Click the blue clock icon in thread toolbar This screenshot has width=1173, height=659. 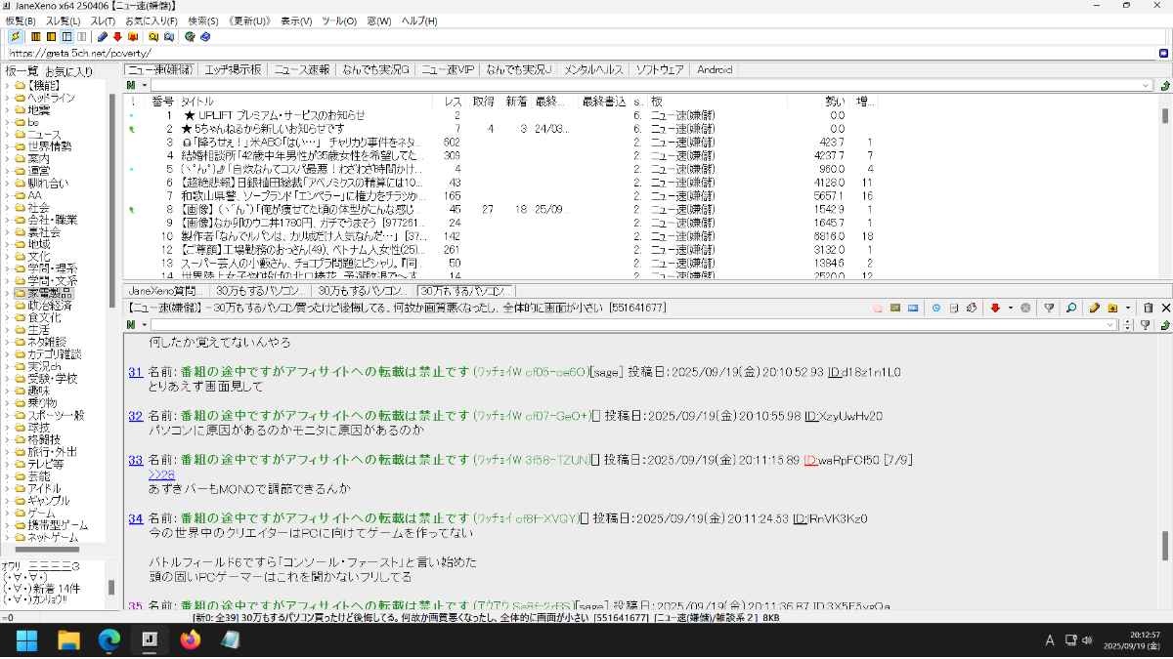tap(935, 308)
